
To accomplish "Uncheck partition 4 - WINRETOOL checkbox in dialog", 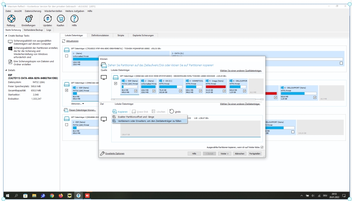I will pos(201,91).
